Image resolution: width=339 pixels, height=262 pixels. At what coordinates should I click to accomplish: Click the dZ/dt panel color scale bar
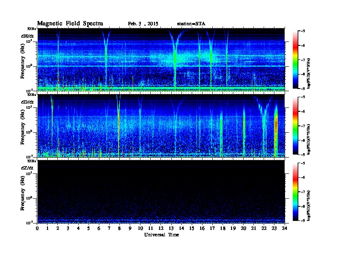[x=295, y=192]
